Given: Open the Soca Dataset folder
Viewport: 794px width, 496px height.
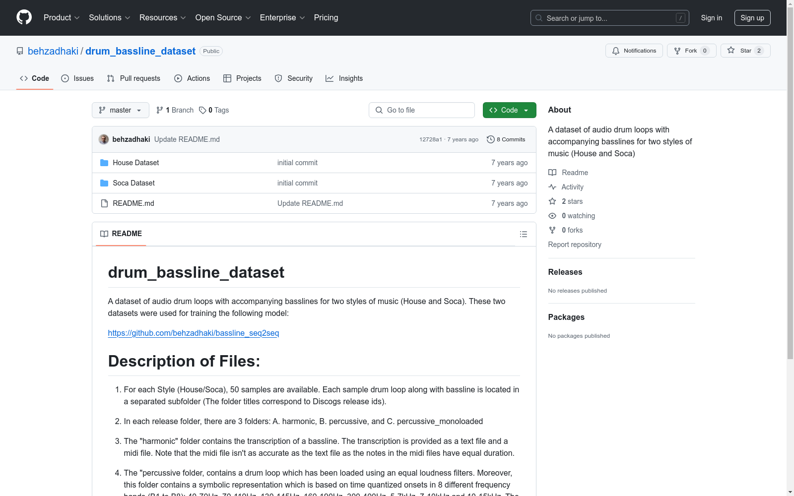Looking at the screenshot, I should pyautogui.click(x=134, y=183).
